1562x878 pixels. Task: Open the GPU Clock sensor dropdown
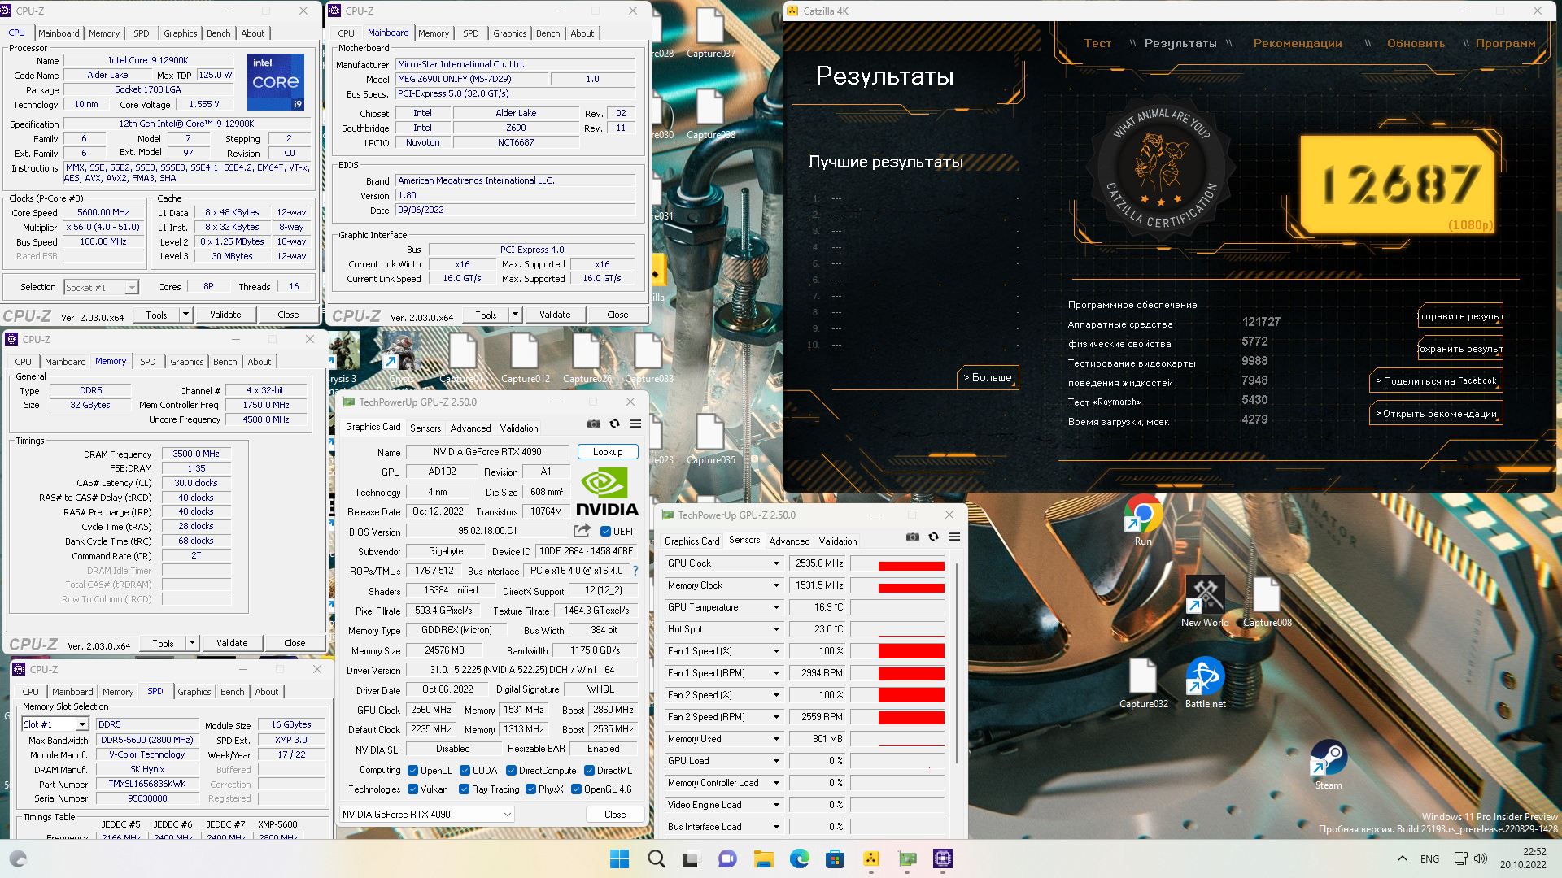pyautogui.click(x=776, y=563)
